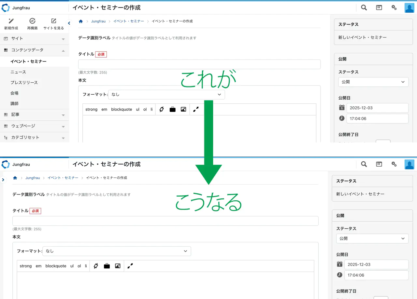Open the 公開 status dropdown in the lower panel

coord(372,238)
